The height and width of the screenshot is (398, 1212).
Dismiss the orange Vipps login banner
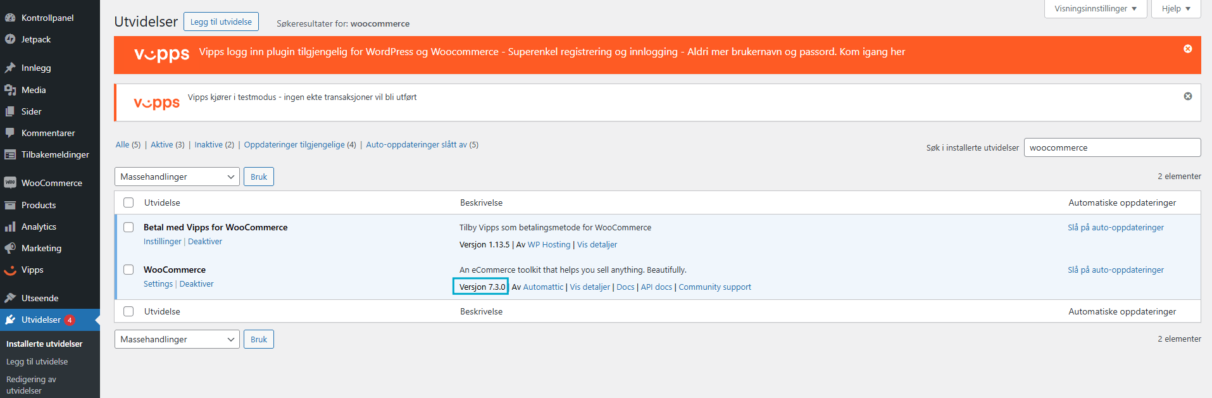(x=1188, y=49)
